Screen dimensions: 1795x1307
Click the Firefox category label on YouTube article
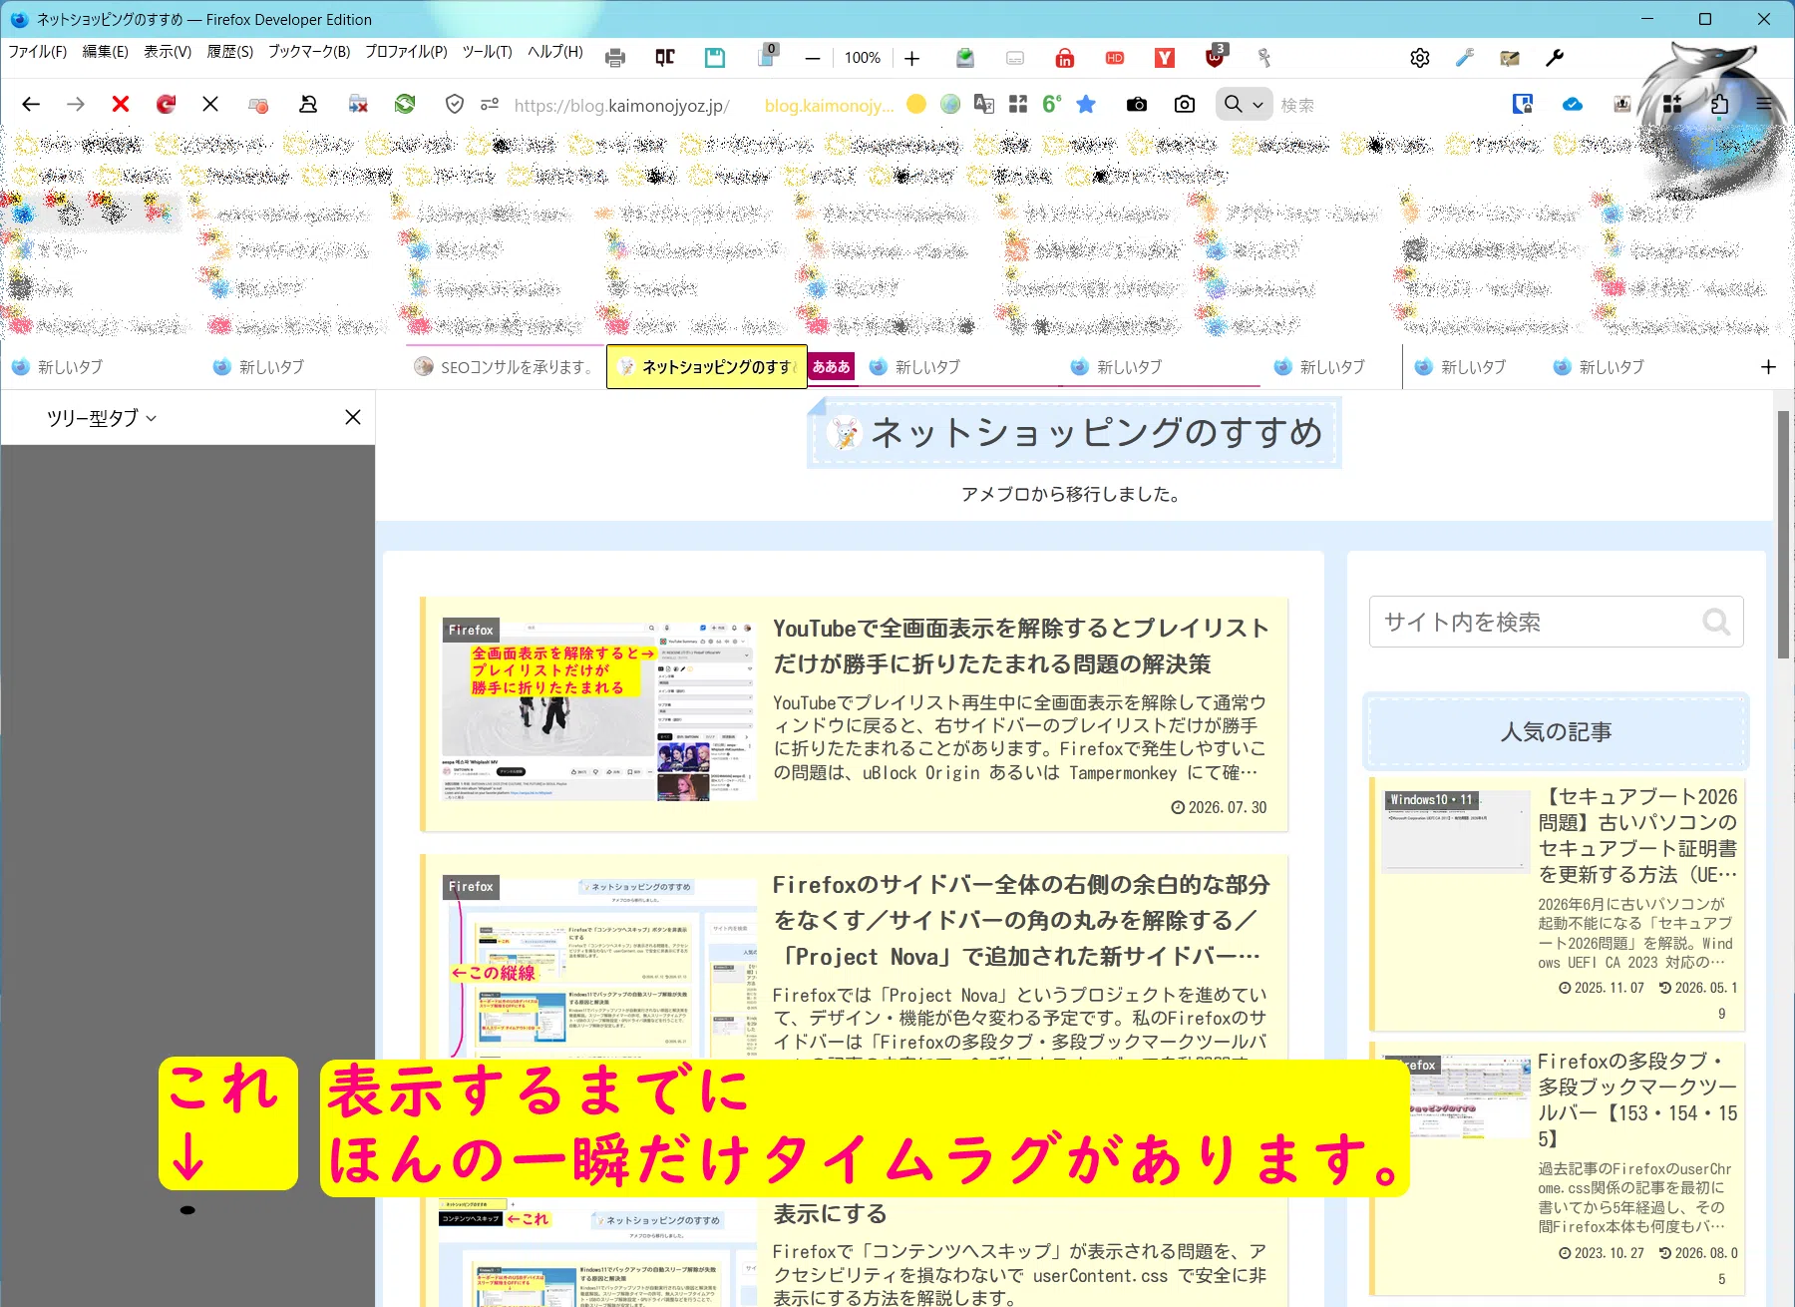[x=471, y=631]
